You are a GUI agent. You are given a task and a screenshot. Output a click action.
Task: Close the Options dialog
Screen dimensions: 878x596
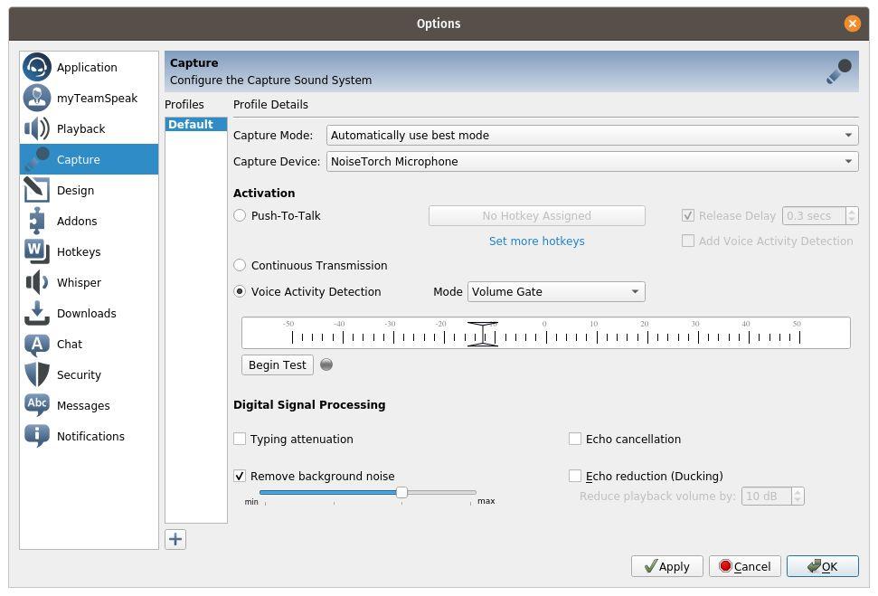[852, 24]
